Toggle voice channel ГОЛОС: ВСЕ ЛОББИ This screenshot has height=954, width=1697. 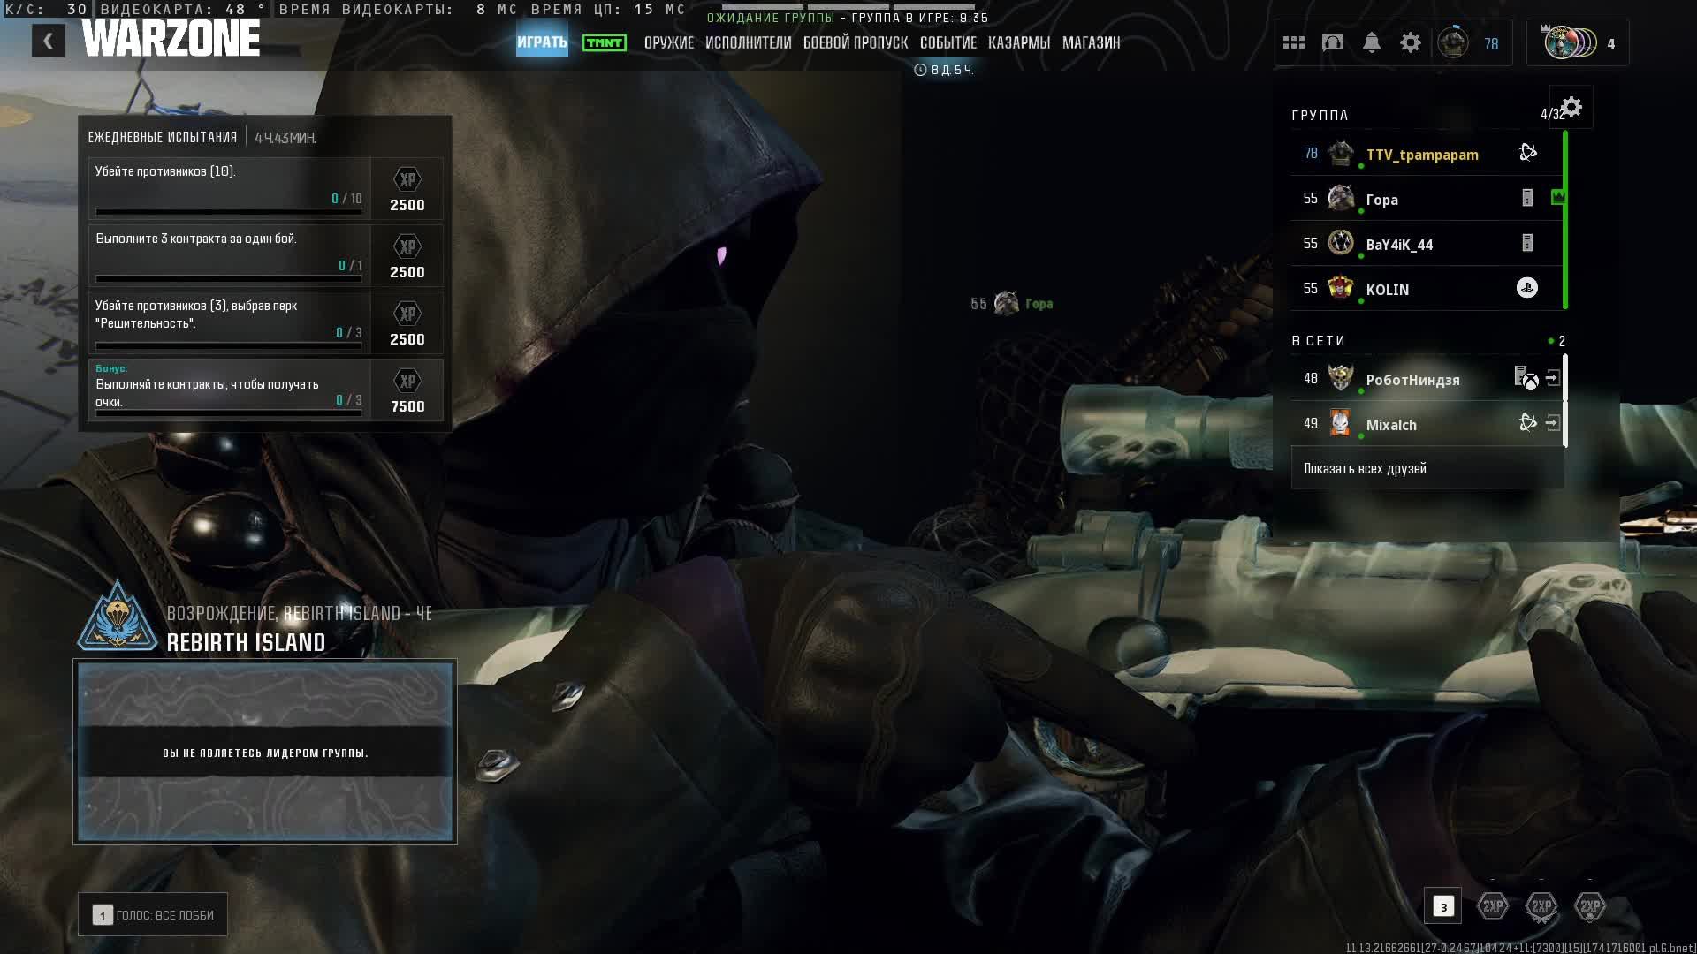tap(153, 915)
